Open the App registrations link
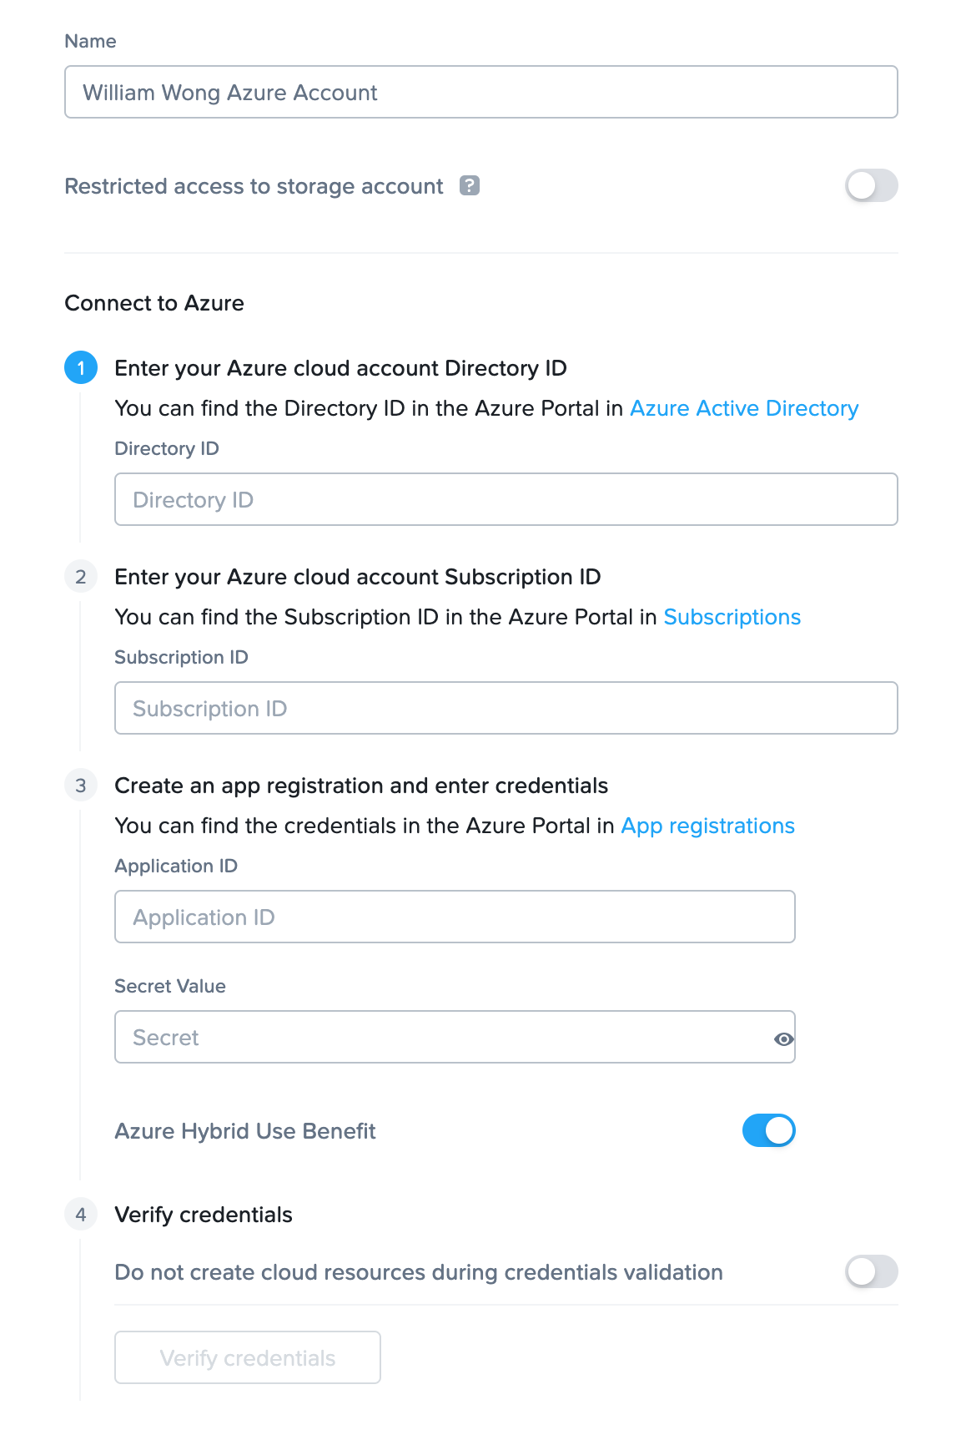This screenshot has height=1430, width=976. [707, 826]
